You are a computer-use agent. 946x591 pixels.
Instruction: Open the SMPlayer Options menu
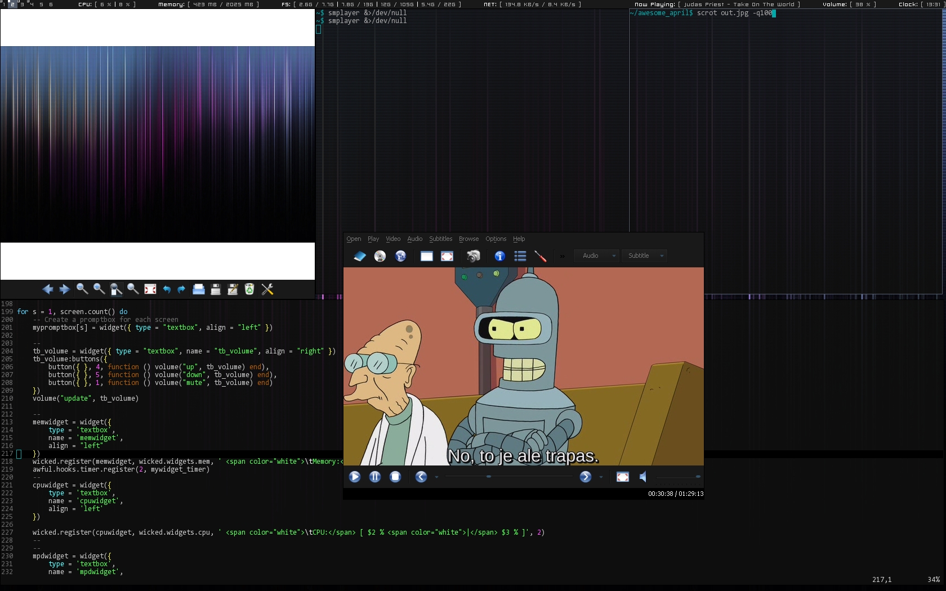tap(496, 239)
